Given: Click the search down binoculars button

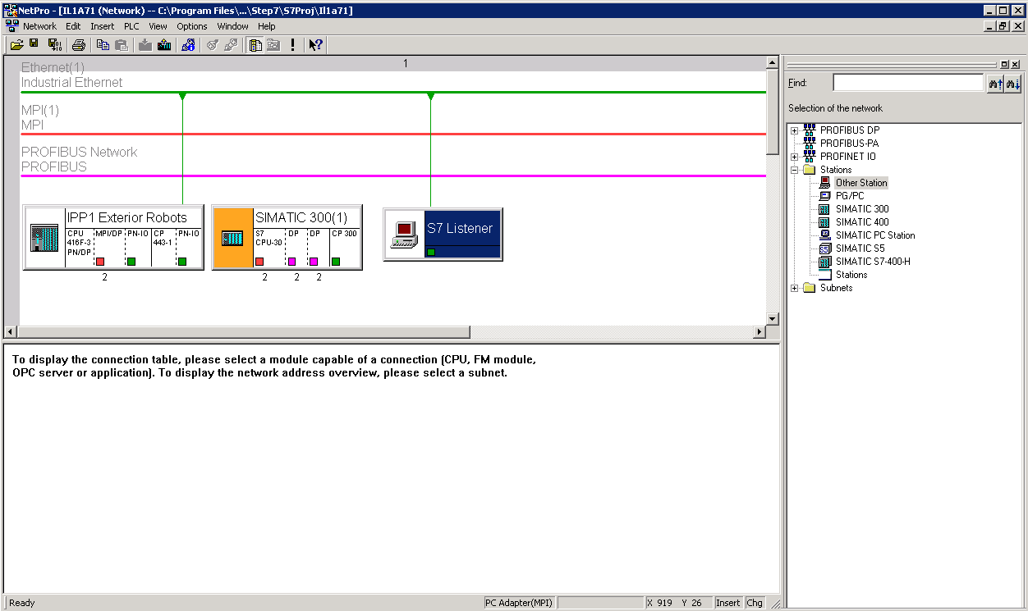Looking at the screenshot, I should 1013,84.
